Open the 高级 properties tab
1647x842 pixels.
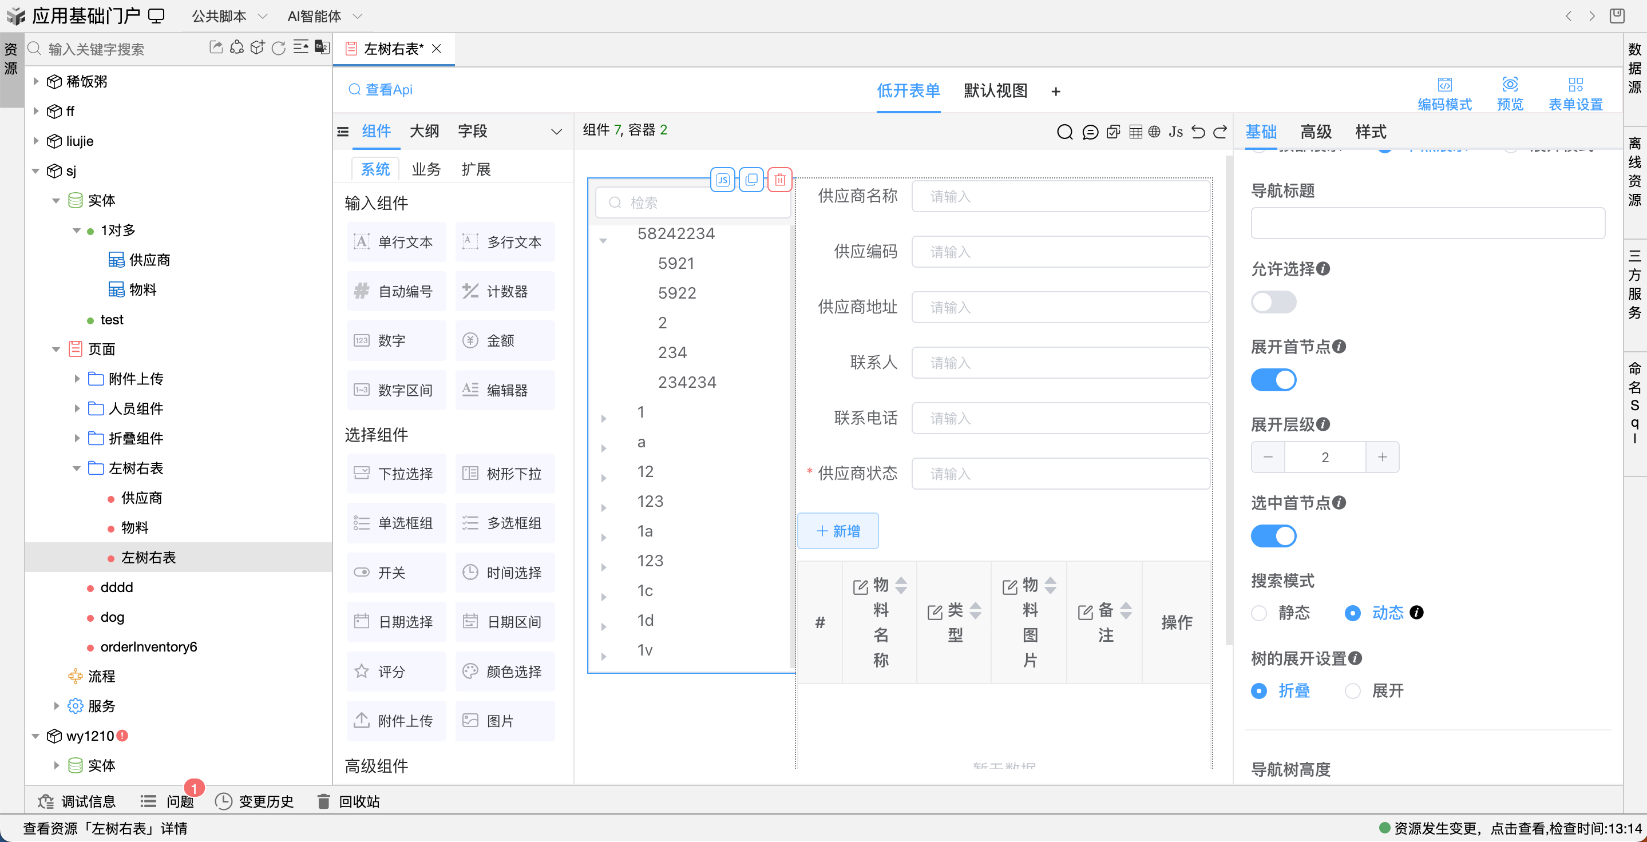tap(1315, 132)
